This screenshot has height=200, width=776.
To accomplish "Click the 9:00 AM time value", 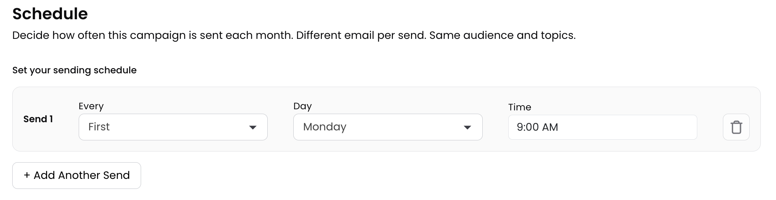I will tap(537, 127).
